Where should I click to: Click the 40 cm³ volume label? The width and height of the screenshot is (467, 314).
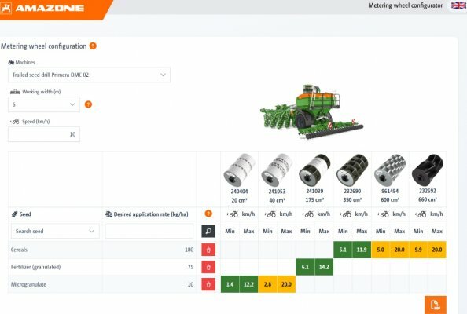click(277, 200)
